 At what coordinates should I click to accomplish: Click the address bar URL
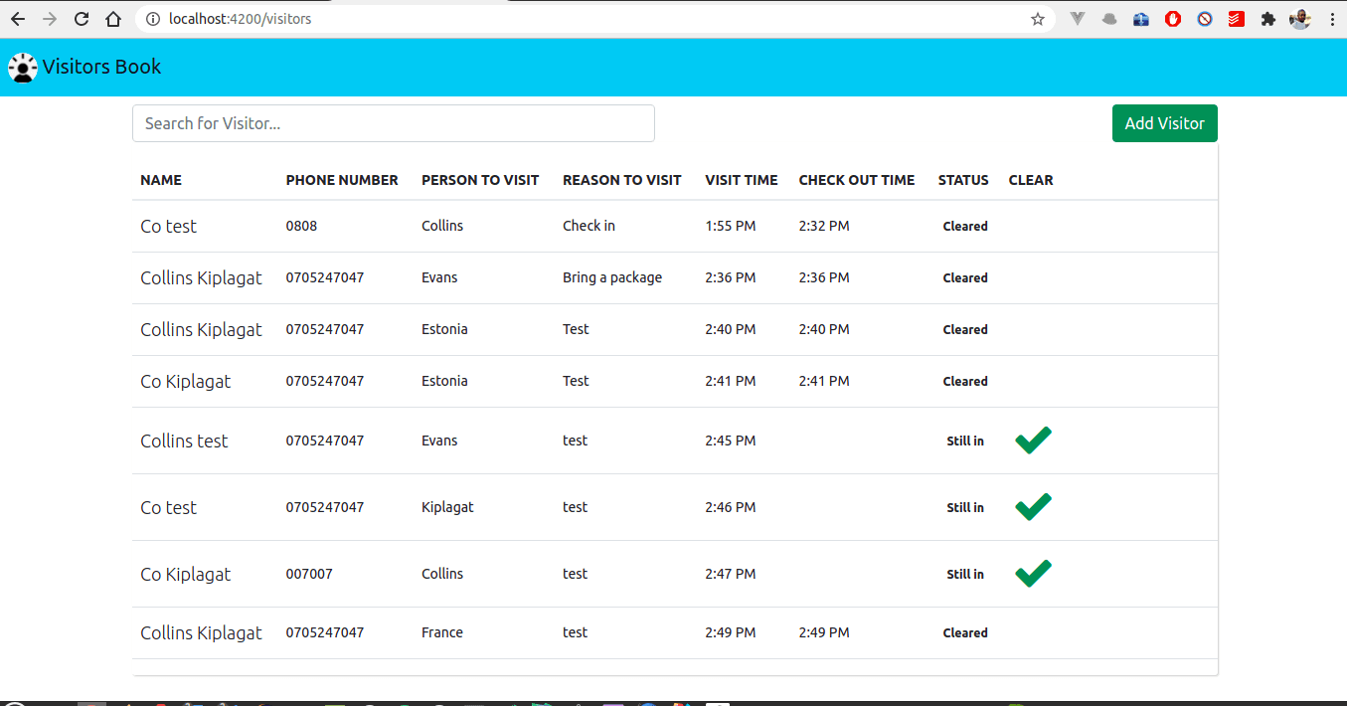241,19
